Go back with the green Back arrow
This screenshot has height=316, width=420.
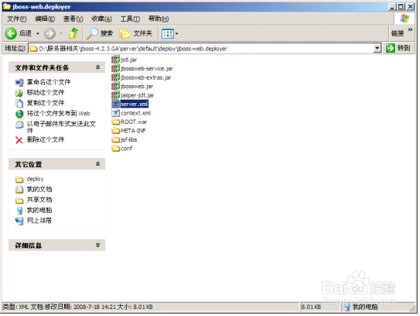(x=11, y=33)
